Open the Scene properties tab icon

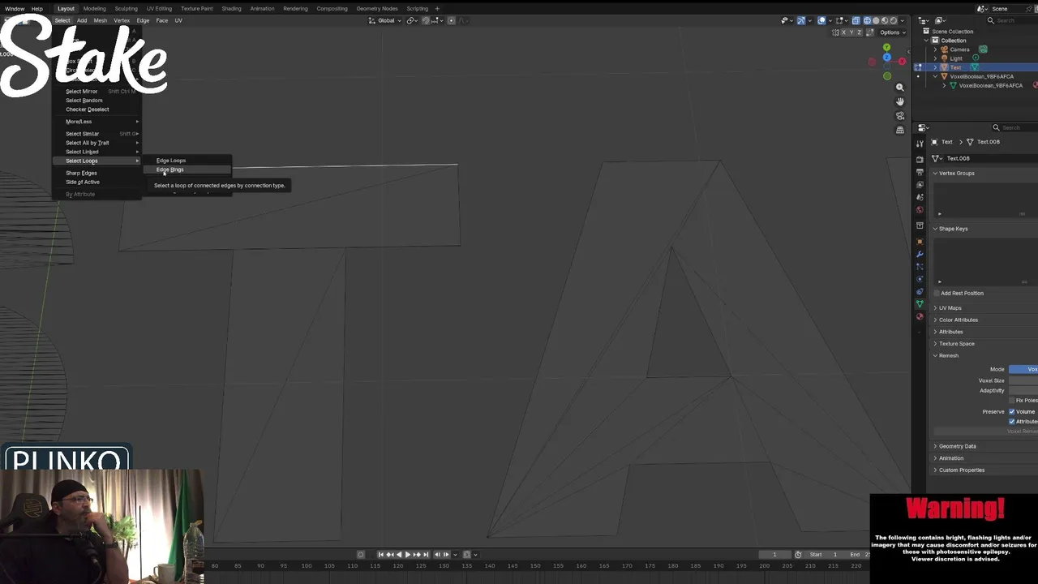(x=920, y=197)
